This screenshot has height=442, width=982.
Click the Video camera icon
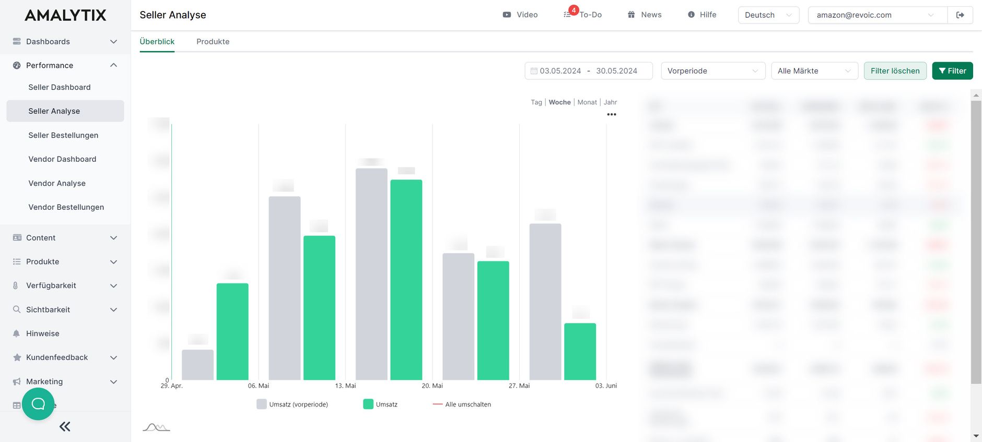tap(507, 15)
